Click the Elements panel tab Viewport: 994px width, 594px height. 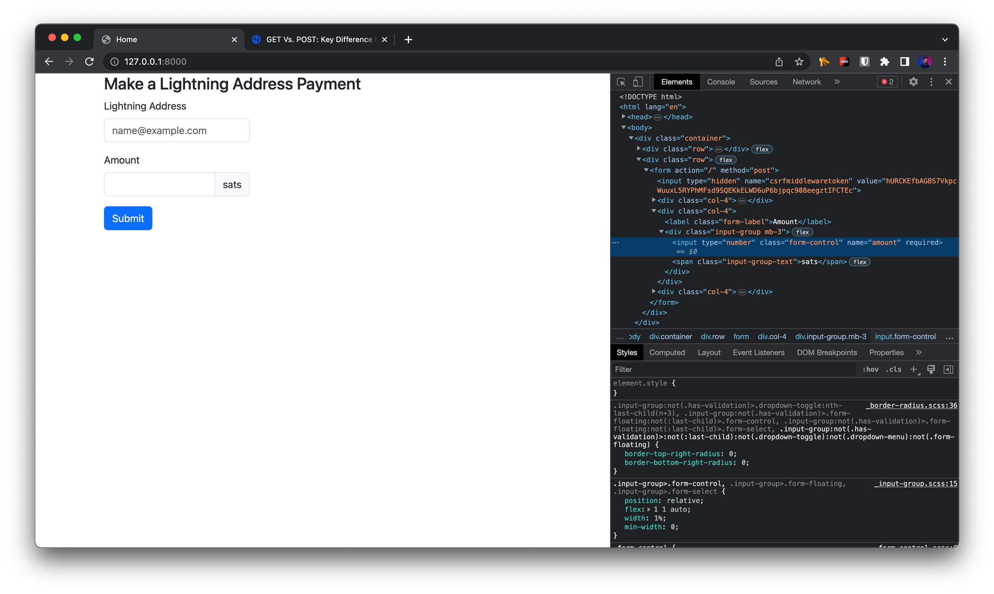pyautogui.click(x=675, y=80)
